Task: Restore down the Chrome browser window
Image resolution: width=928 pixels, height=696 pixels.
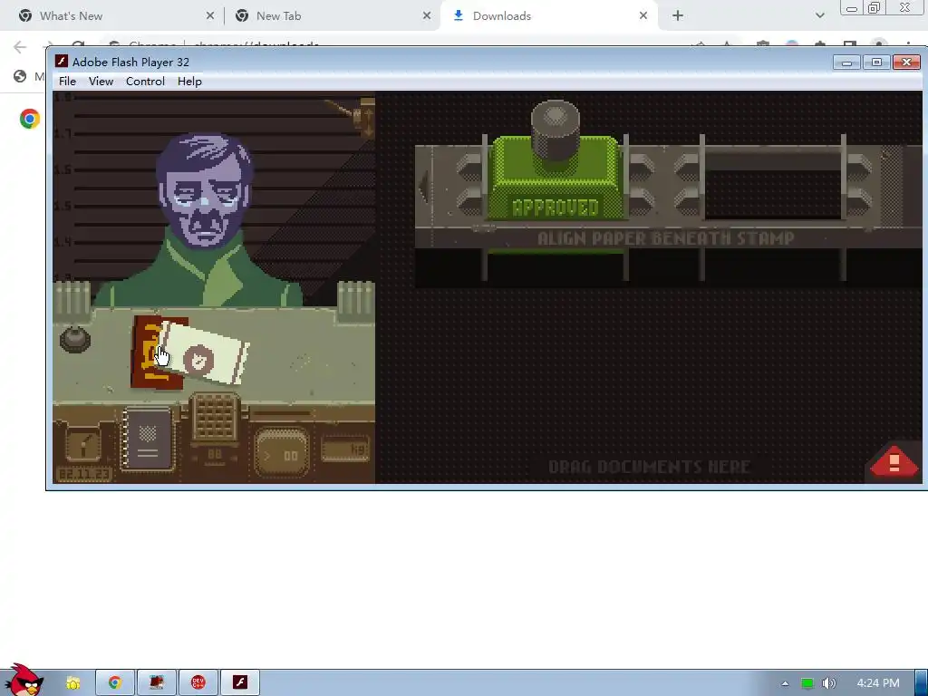Action: click(875, 8)
